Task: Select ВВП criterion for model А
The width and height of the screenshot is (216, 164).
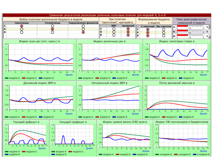Action: 114,29
